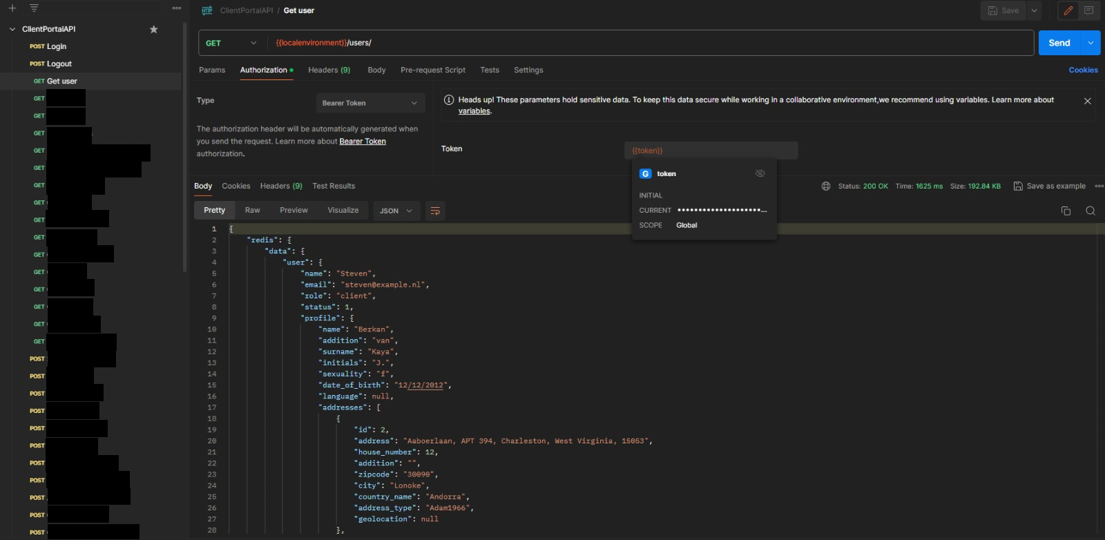The height and width of the screenshot is (540, 1105).
Task: Save response as example
Action: coord(1050,186)
